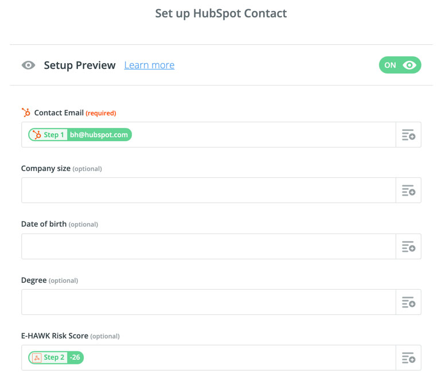Click empty area of Contact Email field
The height and width of the screenshot is (381, 441).
coord(263,134)
